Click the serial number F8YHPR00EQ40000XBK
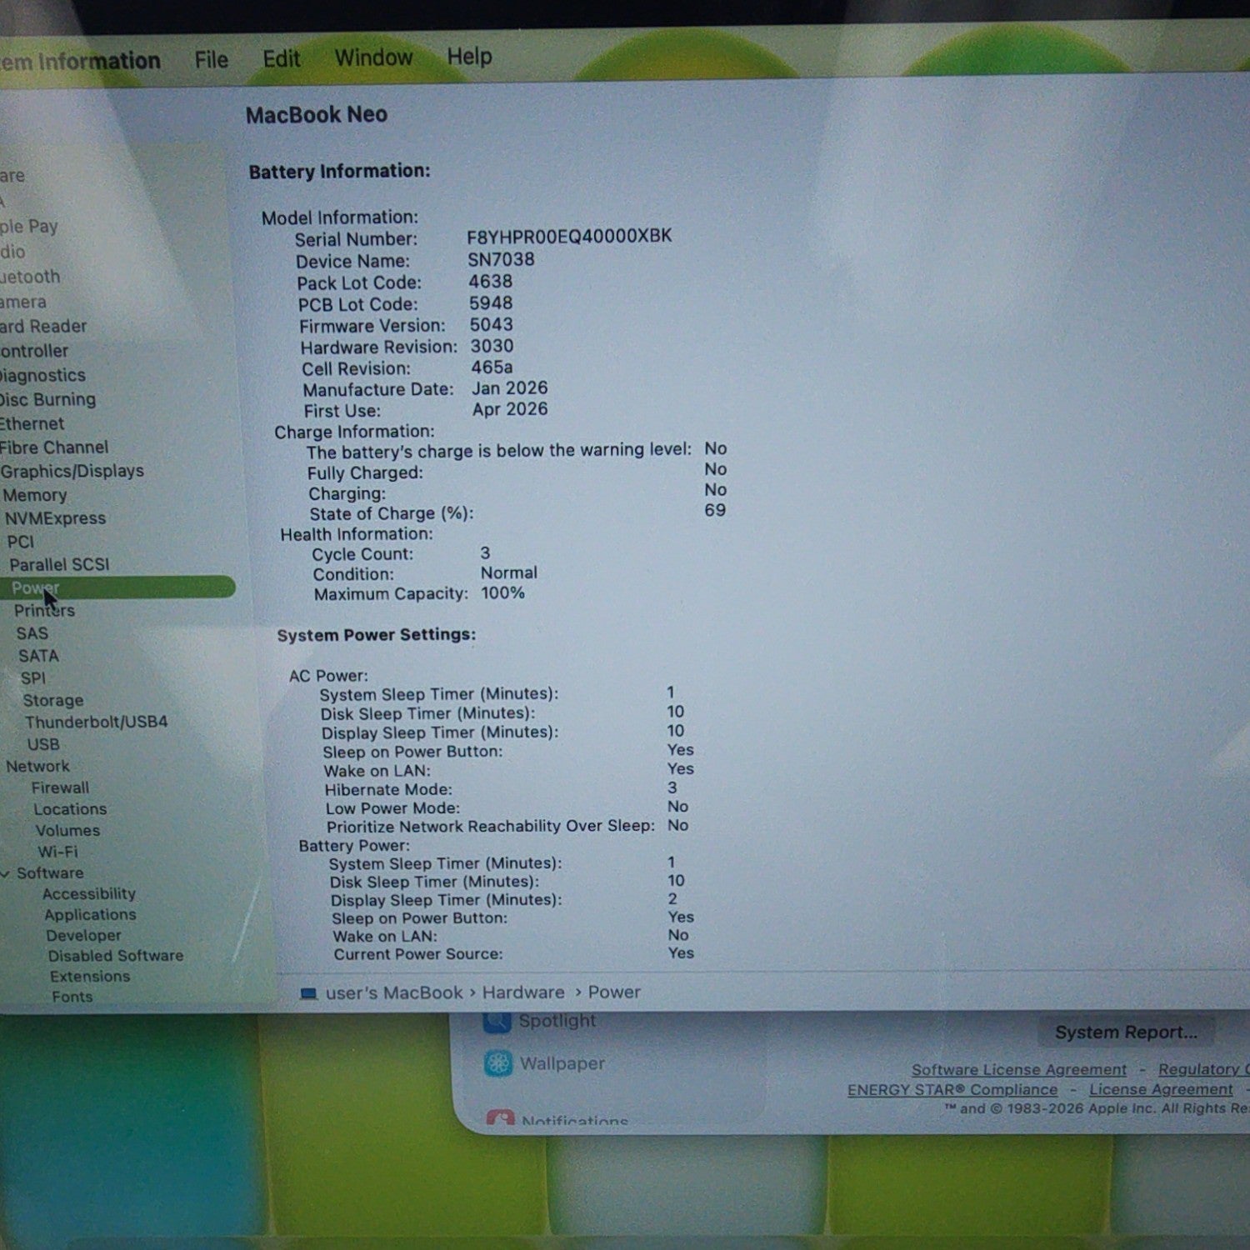Image resolution: width=1250 pixels, height=1250 pixels. coord(569,237)
